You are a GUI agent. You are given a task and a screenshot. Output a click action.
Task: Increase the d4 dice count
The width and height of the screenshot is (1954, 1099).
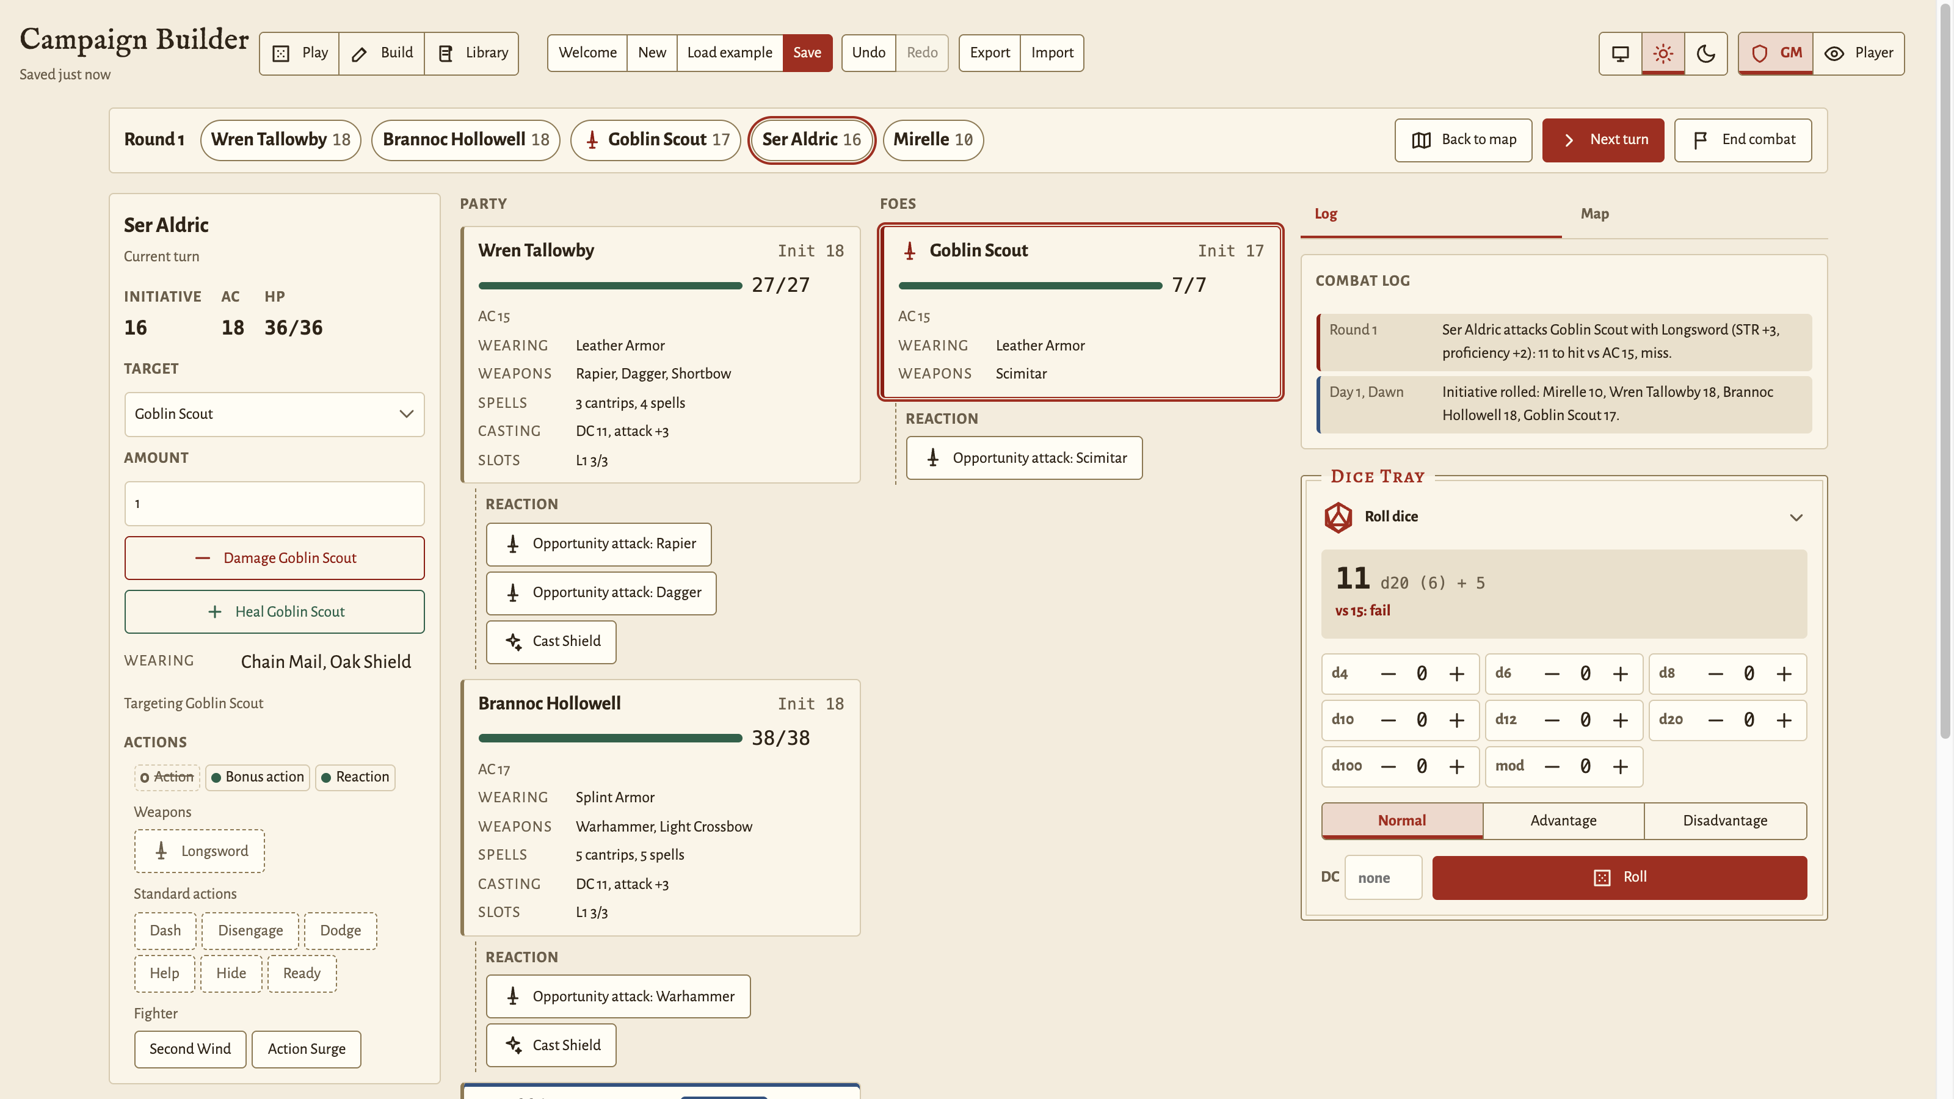click(1456, 673)
